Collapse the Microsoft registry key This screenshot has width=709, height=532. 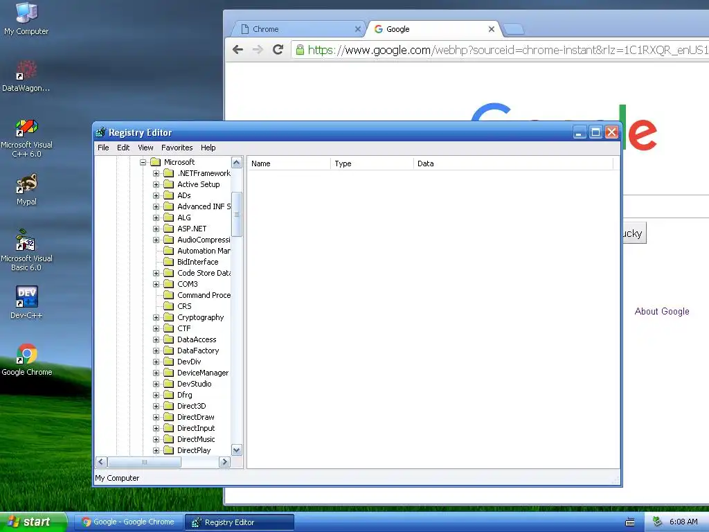(x=143, y=162)
